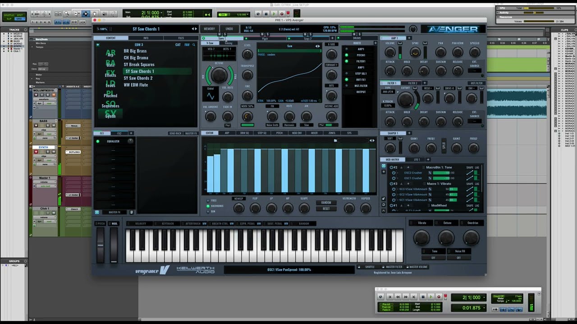Toggle power for Macro 1: Vibrato mod slot
Screen dimensions: 577x324
pyautogui.click(x=391, y=184)
